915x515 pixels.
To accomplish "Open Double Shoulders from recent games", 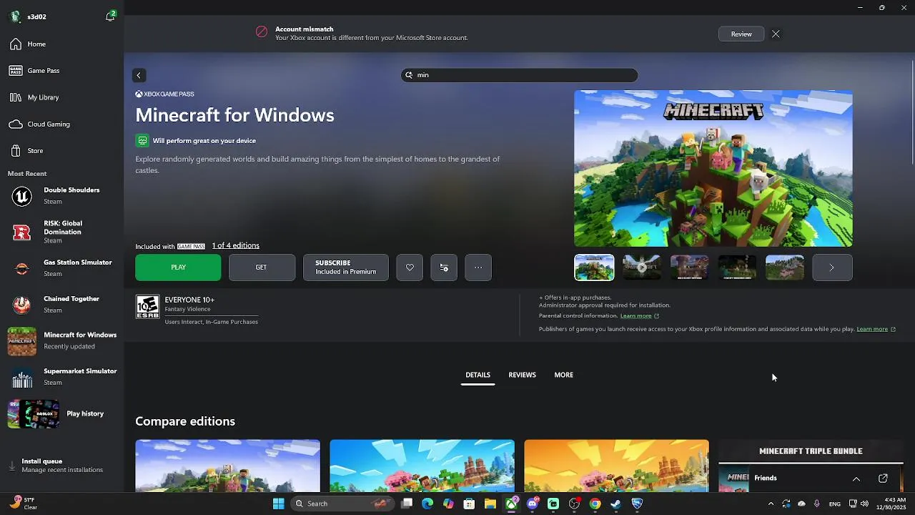I will (61, 195).
